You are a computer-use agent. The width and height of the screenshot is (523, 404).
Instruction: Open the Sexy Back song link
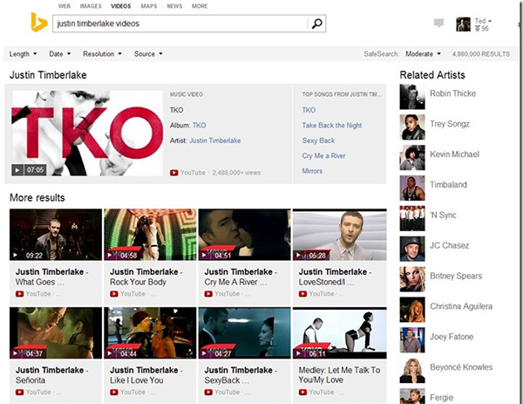(318, 140)
